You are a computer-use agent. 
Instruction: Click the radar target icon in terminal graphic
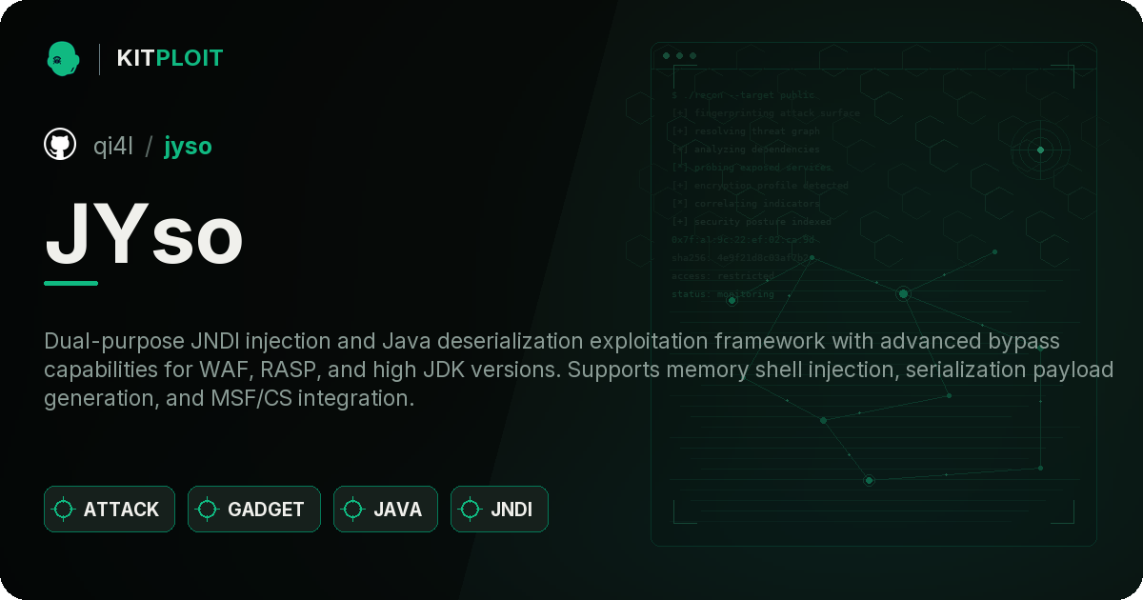tap(1040, 150)
